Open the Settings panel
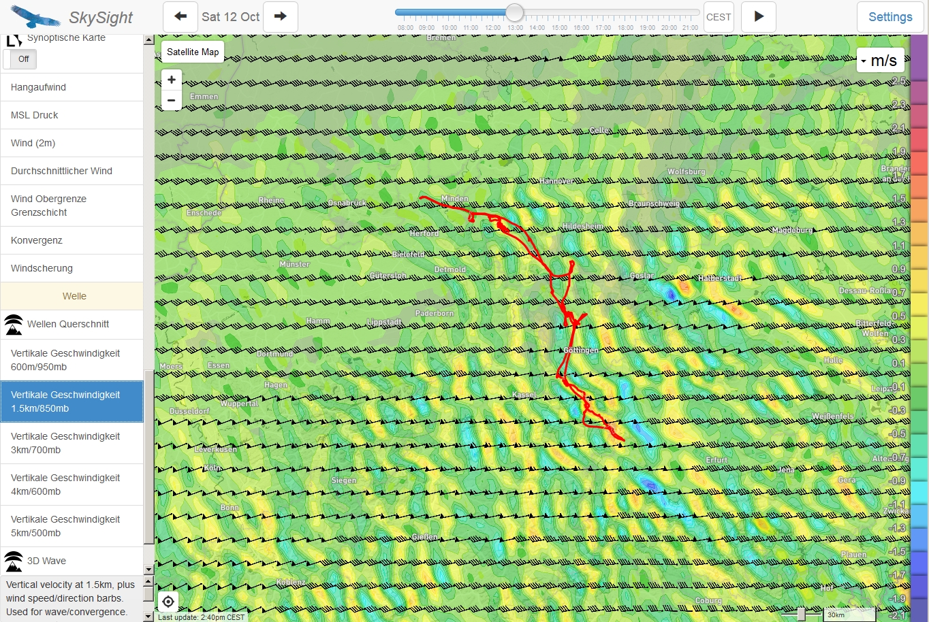The width and height of the screenshot is (929, 622). coord(889,17)
